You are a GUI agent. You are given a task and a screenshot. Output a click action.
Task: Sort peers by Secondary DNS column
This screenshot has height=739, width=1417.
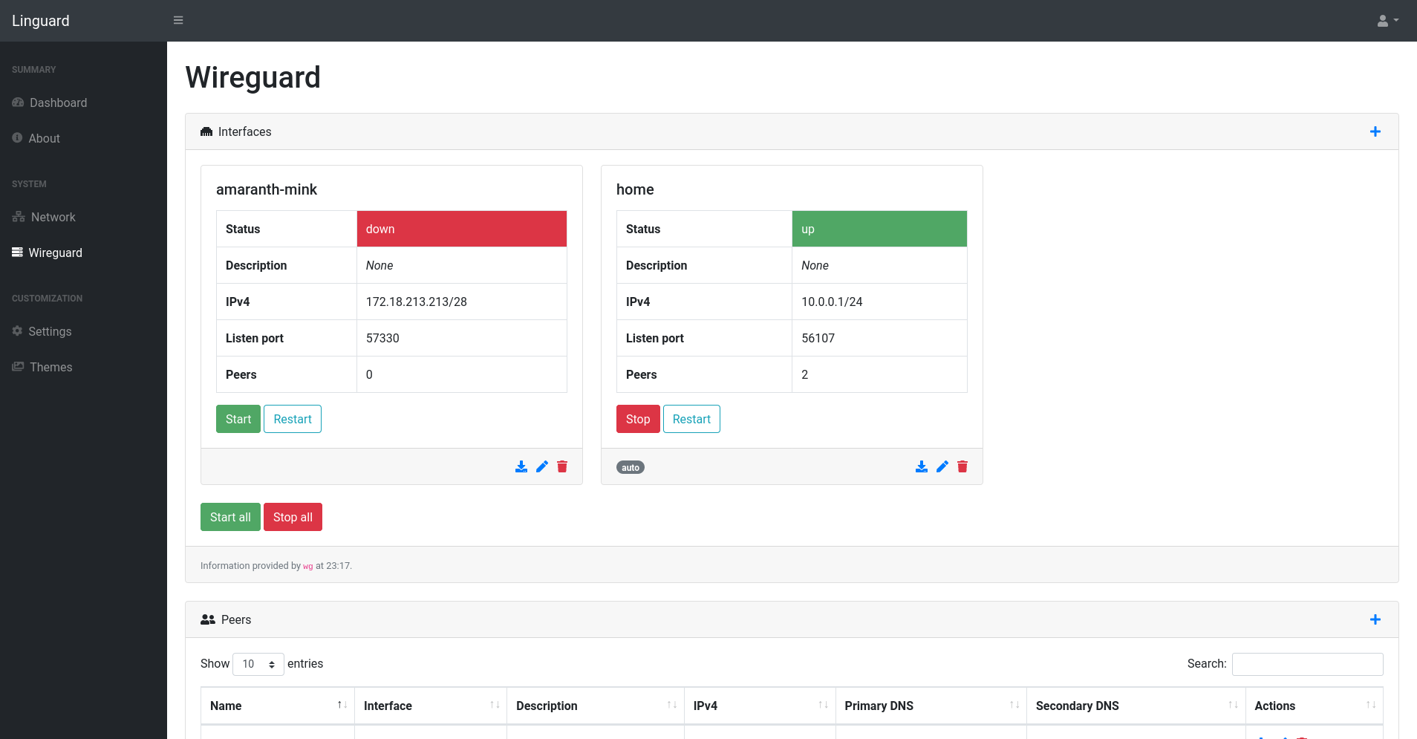[x=1136, y=706]
